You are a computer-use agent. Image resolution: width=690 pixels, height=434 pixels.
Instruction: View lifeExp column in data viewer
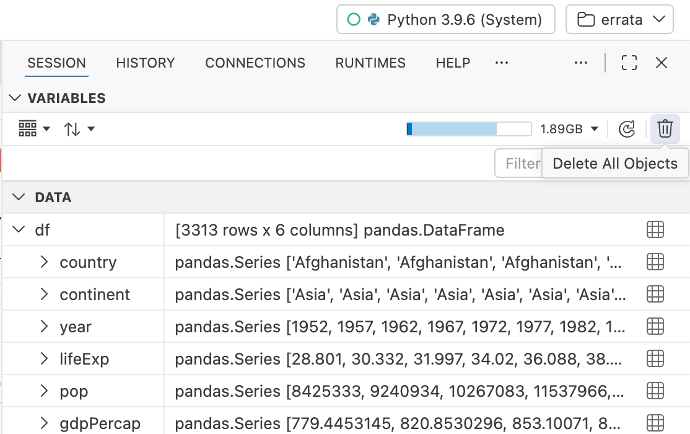click(x=655, y=358)
